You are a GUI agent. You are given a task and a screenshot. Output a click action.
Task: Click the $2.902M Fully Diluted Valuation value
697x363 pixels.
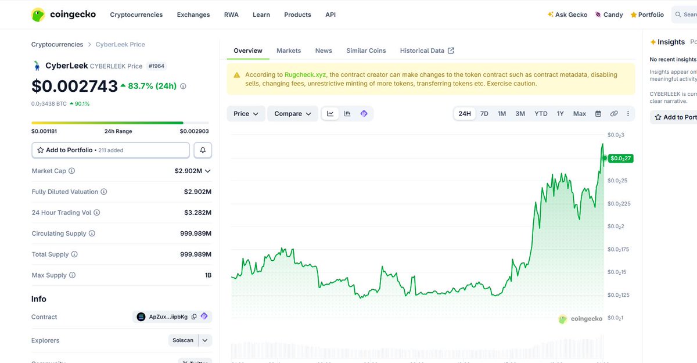point(197,192)
